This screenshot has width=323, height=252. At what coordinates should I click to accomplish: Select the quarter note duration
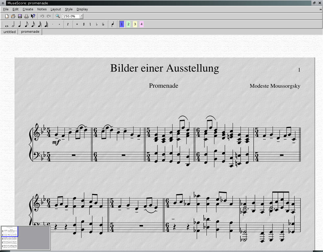pos(20,24)
